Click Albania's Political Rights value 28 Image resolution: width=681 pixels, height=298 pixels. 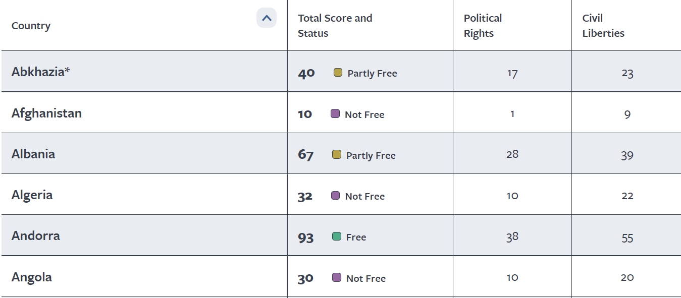pos(512,154)
